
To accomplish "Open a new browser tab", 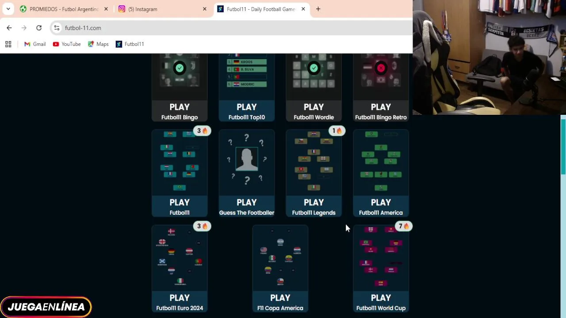I will (x=318, y=9).
